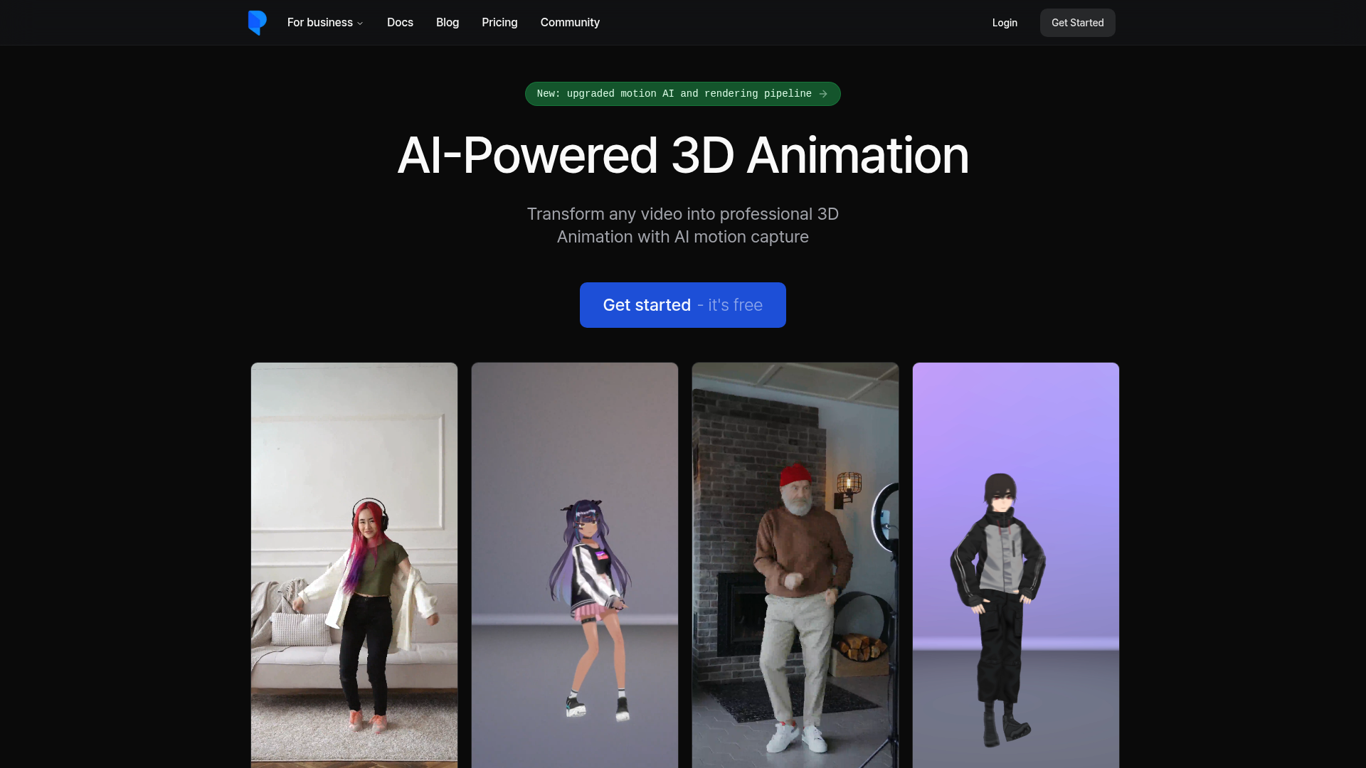Click the arrow icon inside the green announcement pill
The height and width of the screenshot is (768, 1366).
[x=823, y=93]
